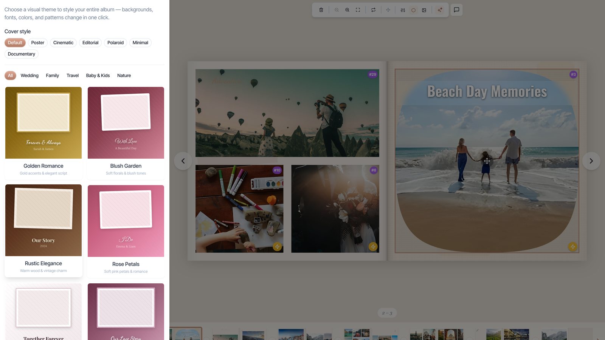Image resolution: width=605 pixels, height=340 pixels.
Task: Click 'Soft pink petals & romance' caption
Action: [x=126, y=272]
